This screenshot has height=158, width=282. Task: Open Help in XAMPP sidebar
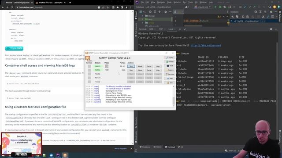coord(170,79)
